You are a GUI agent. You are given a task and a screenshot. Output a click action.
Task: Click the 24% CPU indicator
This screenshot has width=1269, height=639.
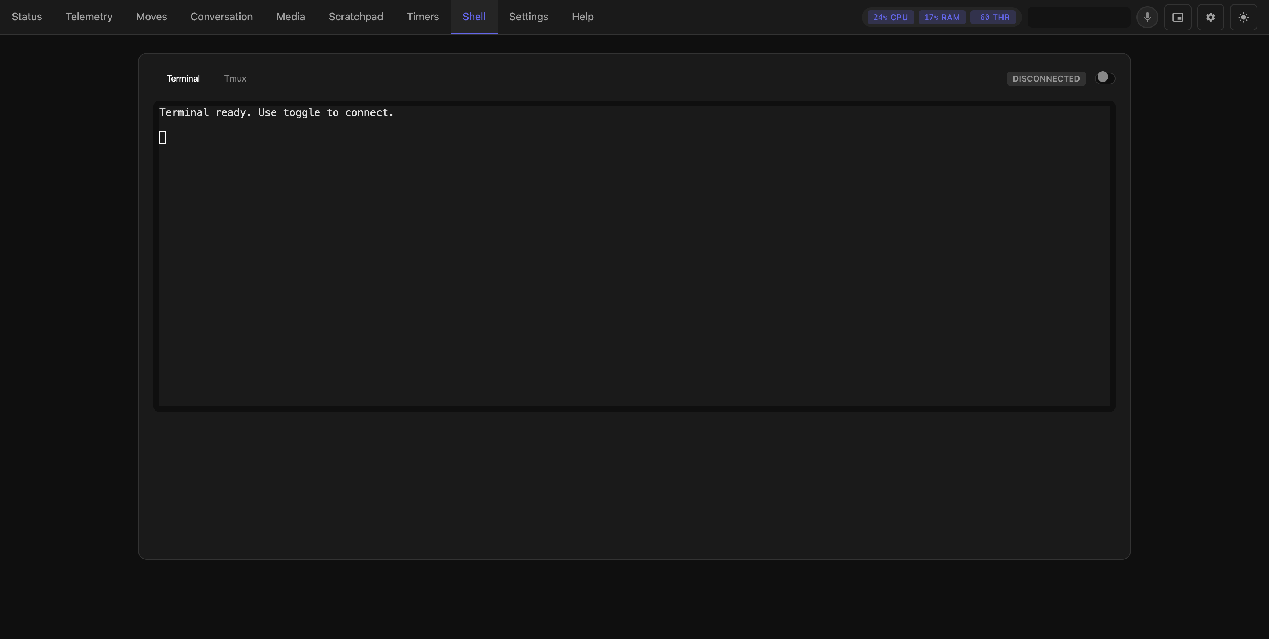tap(890, 17)
